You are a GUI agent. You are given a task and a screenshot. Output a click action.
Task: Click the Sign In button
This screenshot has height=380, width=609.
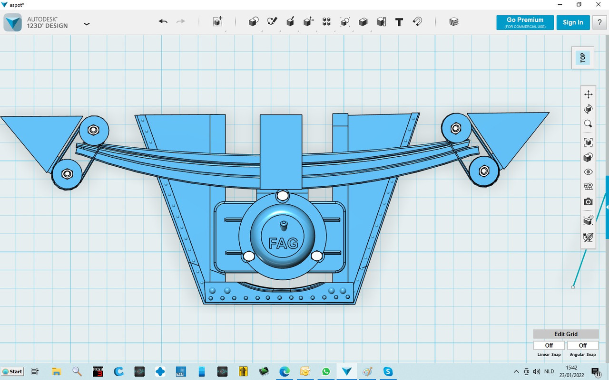coord(573,22)
